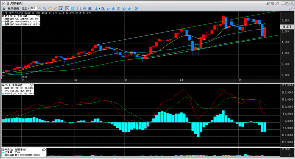Click the 金 symbol label in toolbar
Viewport: 295px width, 159px height.
click(4, 8)
